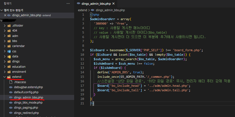235x117 pixels.
Task: Click the .stfolder folder icon
Action: point(9,25)
